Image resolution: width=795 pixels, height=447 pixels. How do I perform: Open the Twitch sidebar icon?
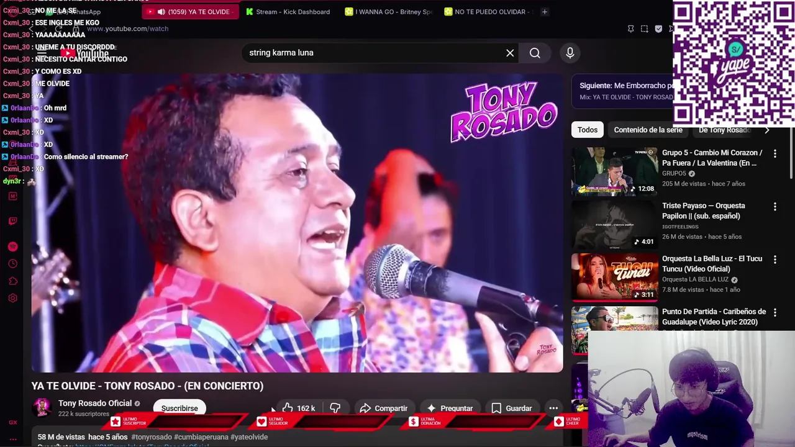12,221
